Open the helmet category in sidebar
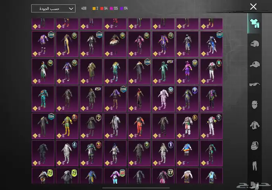Image resolution: width=272 pixels, height=190 pixels. coord(255,43)
